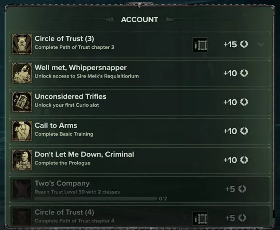Viewport: 280px width, 230px height.
Task: Click the reward frame icon for Circle of Trust (3)
Action: (x=200, y=45)
